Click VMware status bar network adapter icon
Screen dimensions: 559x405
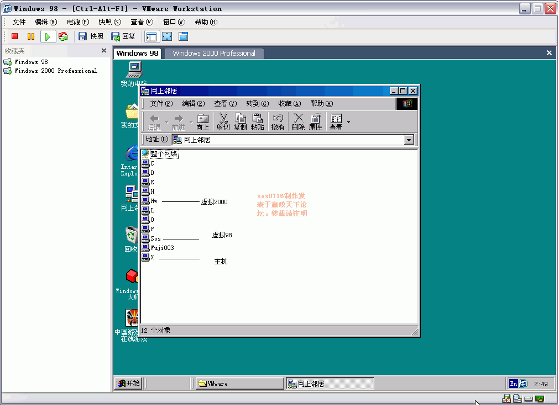[x=540, y=398]
